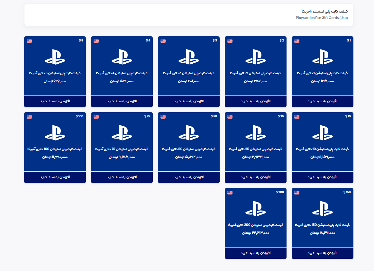Click the PlayStation logo on the $200 card
This screenshot has height=271, width=374.
(x=256, y=209)
